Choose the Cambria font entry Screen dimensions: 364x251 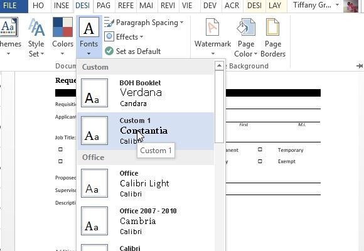(x=137, y=221)
